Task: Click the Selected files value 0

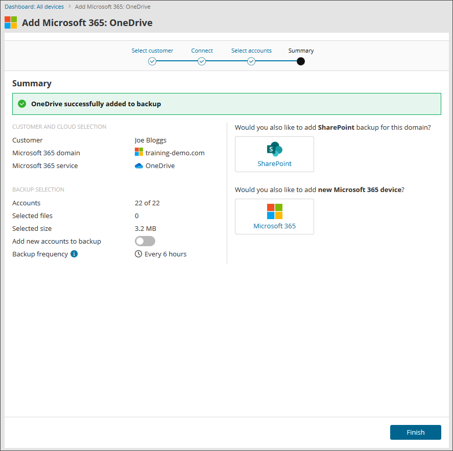Action: pos(137,216)
